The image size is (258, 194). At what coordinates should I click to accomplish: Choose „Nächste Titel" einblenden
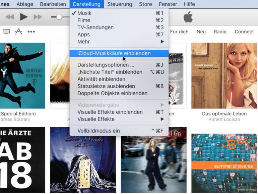[119, 72]
